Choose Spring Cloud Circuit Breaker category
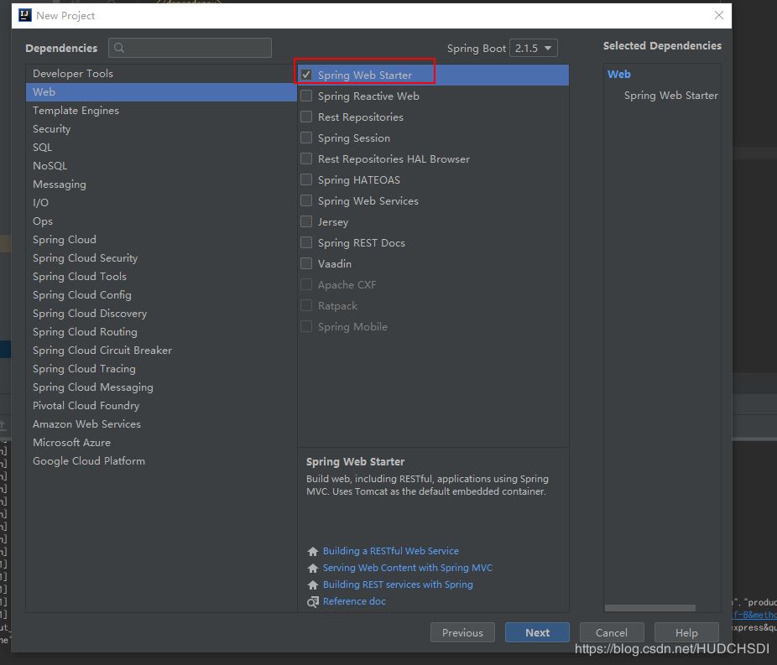 161,350
